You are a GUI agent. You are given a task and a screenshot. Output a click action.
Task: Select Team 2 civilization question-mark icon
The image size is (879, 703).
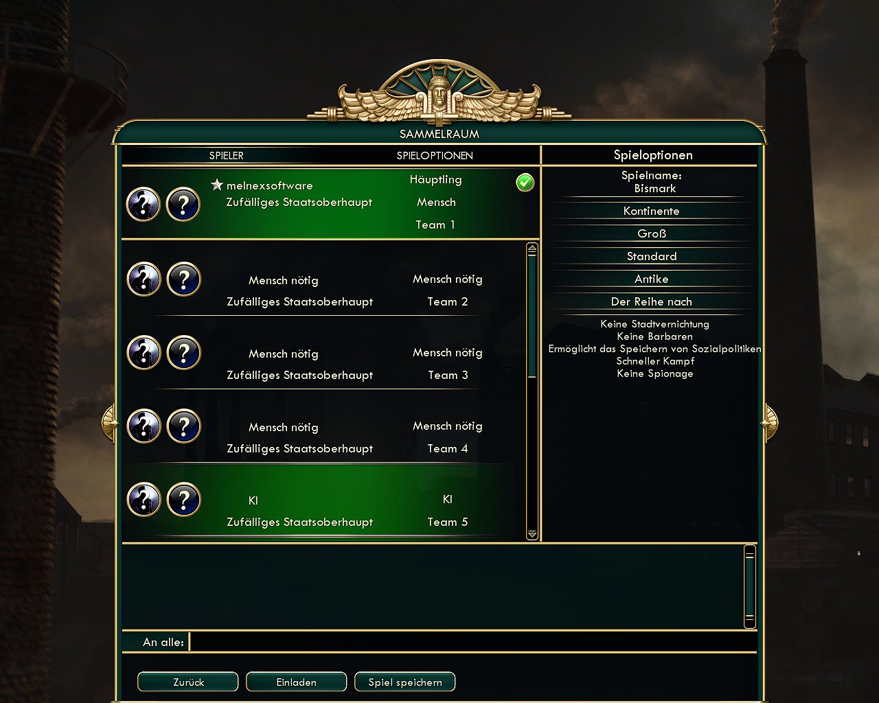pos(183,279)
